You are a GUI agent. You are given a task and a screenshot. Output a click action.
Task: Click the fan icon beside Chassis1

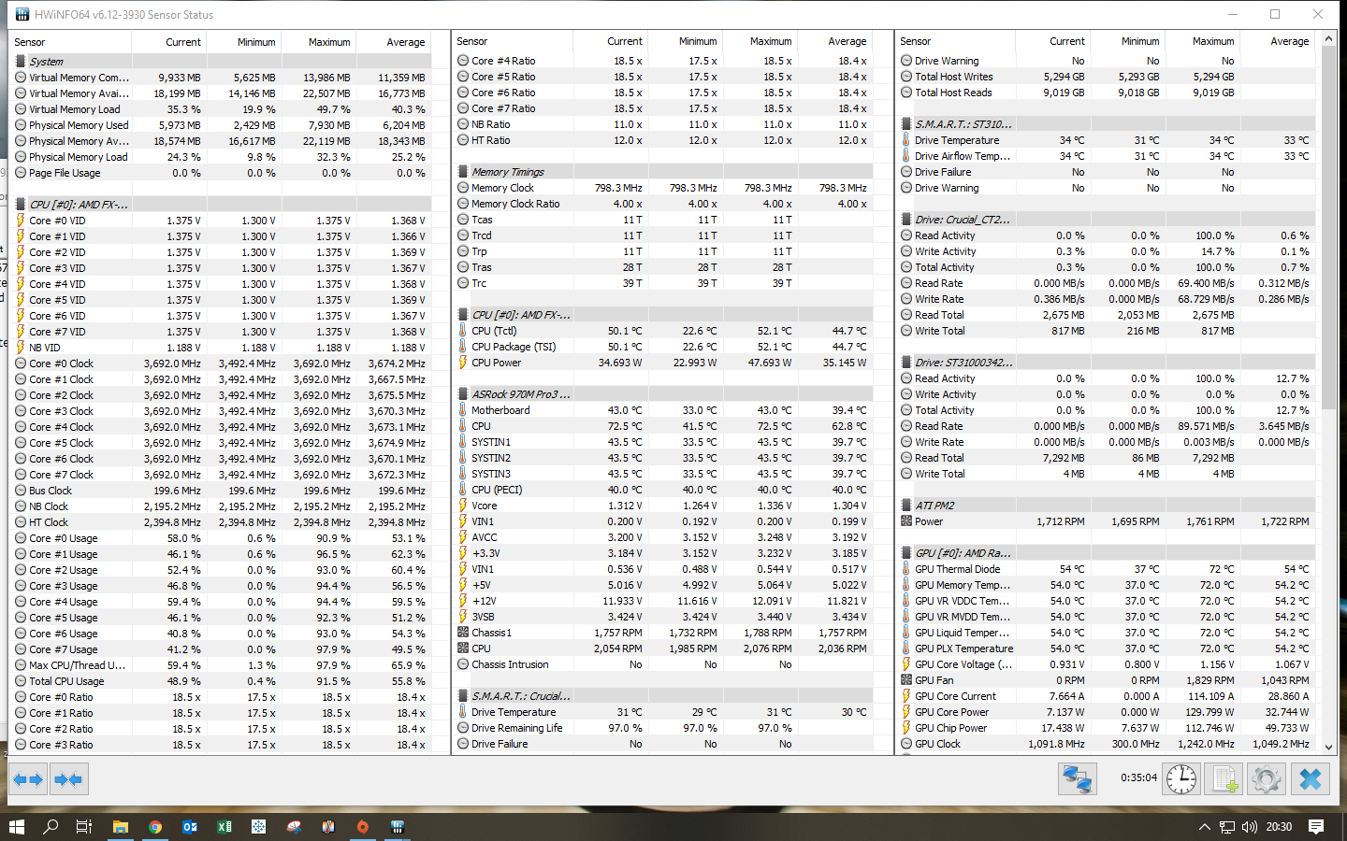[x=463, y=633]
